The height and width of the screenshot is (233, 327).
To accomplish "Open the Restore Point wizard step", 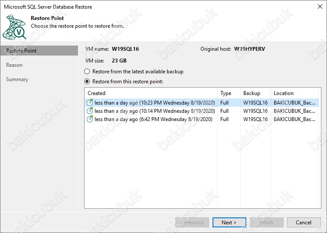I will [x=39, y=51].
